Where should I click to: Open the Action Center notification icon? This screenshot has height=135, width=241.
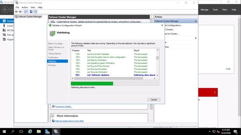click(236, 132)
